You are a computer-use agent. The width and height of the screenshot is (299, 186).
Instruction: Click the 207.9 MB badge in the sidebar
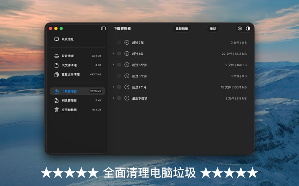click(96, 91)
